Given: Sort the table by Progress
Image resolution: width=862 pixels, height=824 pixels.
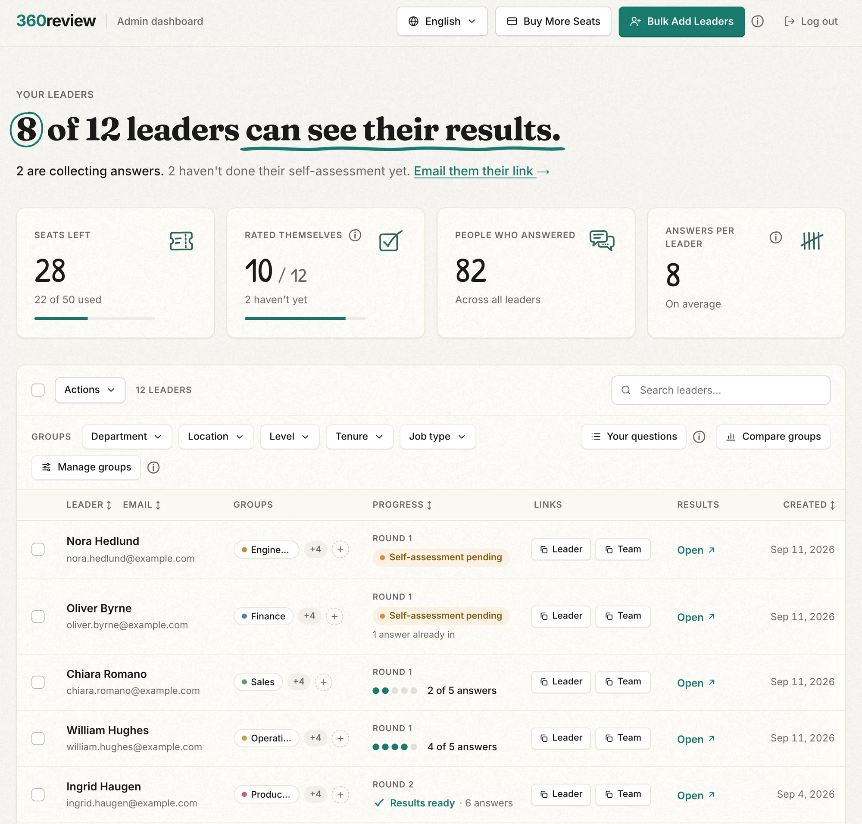Looking at the screenshot, I should pos(402,505).
